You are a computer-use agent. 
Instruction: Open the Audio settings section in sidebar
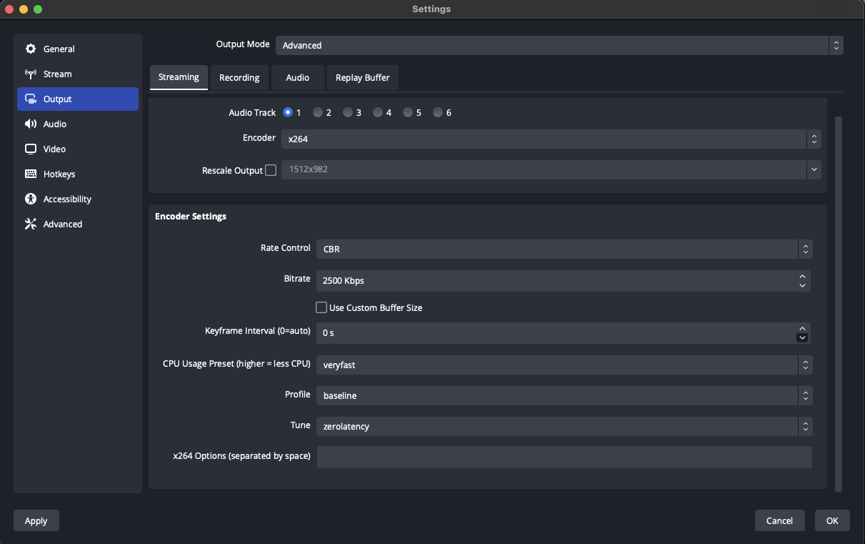point(54,124)
